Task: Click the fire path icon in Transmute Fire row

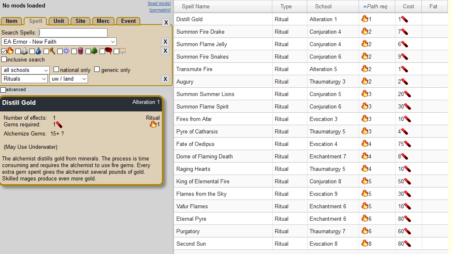Action: tap(365, 69)
